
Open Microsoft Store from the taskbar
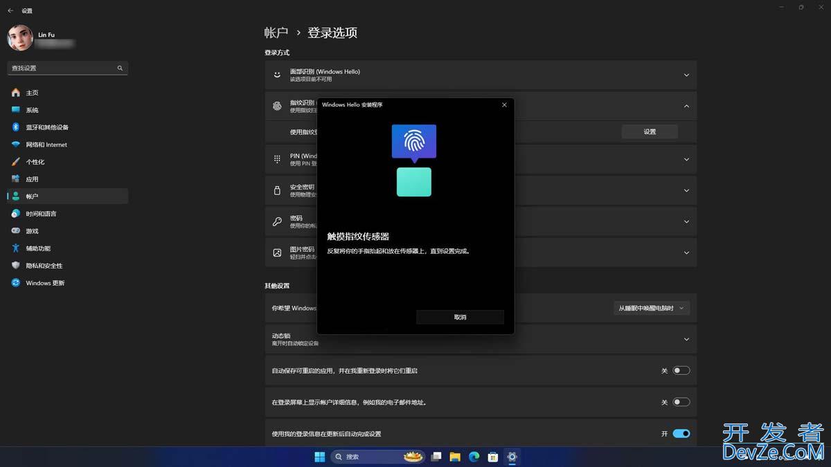tap(493, 457)
